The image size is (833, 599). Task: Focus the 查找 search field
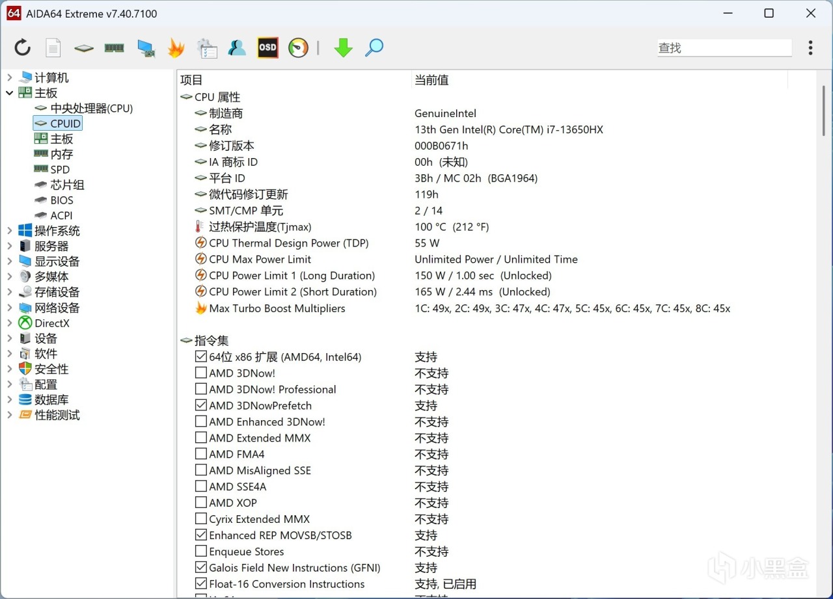[724, 47]
